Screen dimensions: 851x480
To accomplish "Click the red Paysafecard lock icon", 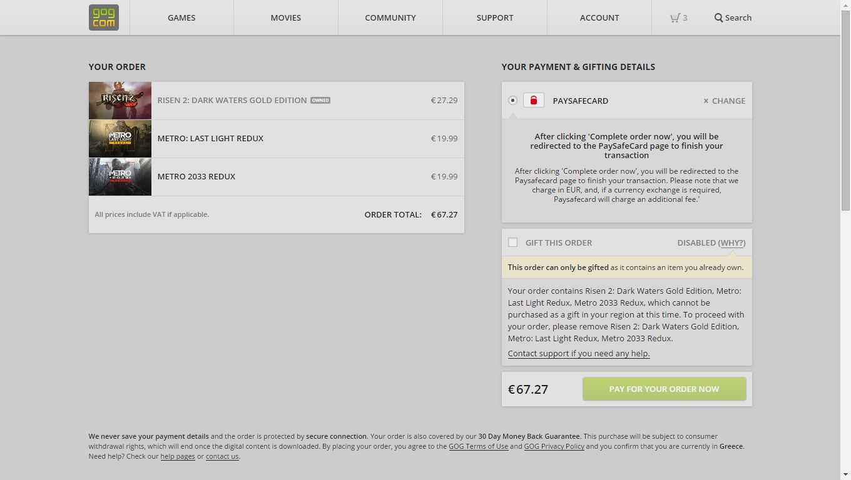I will pyautogui.click(x=533, y=101).
